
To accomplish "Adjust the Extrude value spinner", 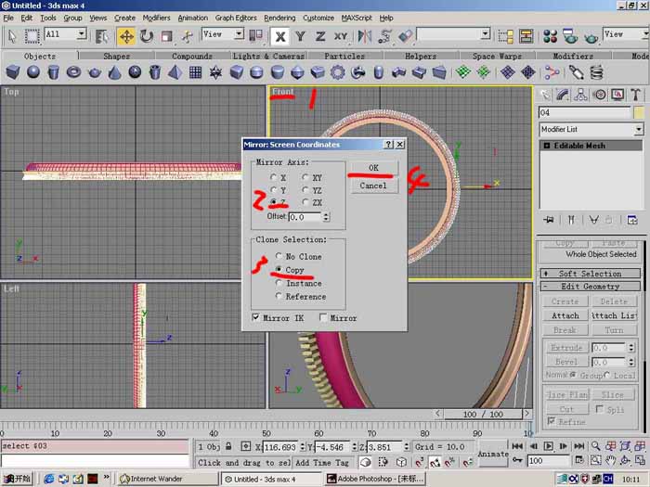I will pyautogui.click(x=630, y=348).
